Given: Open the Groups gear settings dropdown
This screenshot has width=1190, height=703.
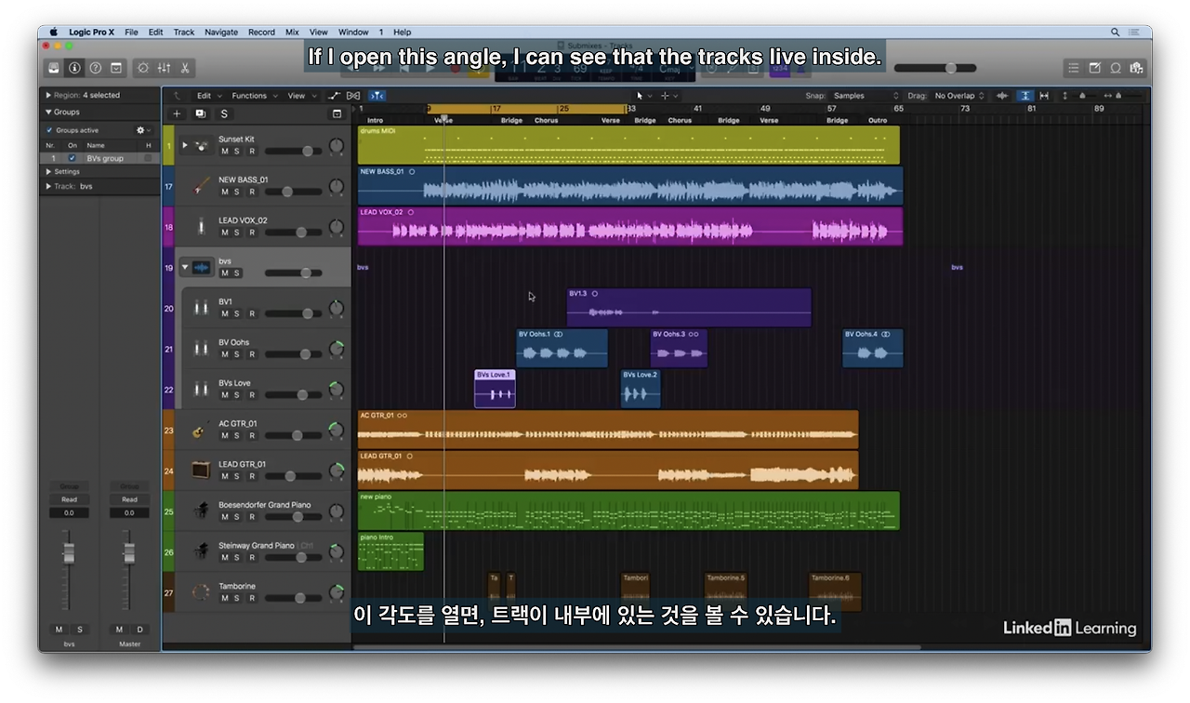Looking at the screenshot, I should click(x=143, y=130).
